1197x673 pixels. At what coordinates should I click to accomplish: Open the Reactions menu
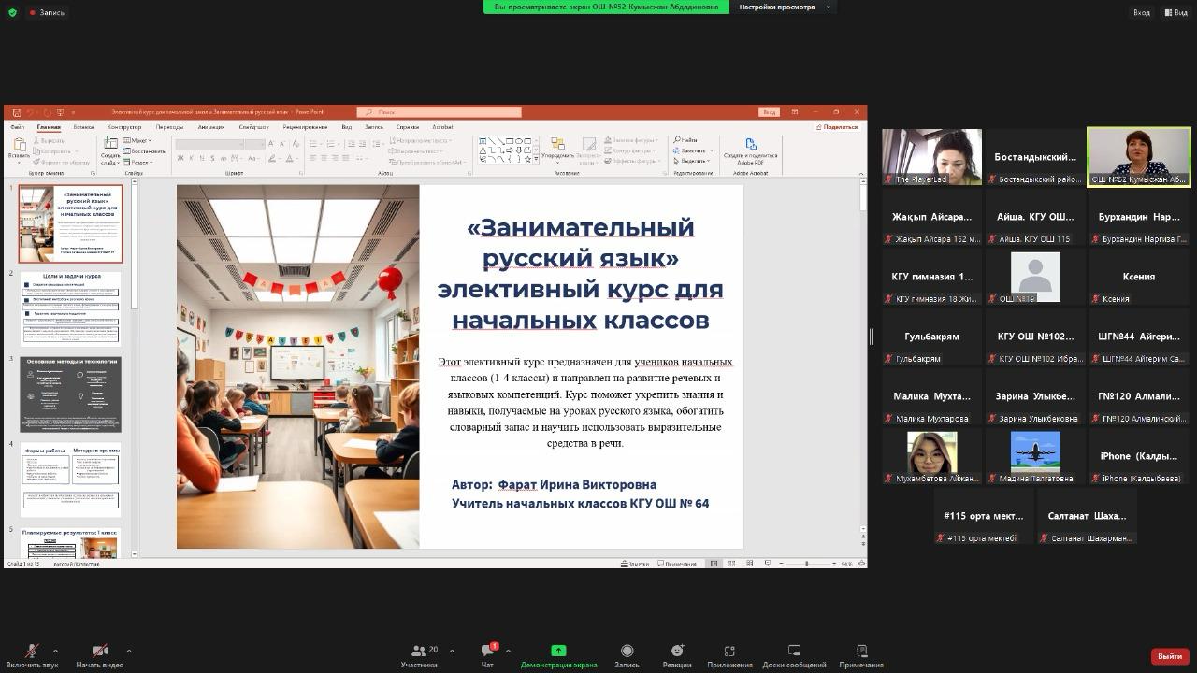point(677,656)
